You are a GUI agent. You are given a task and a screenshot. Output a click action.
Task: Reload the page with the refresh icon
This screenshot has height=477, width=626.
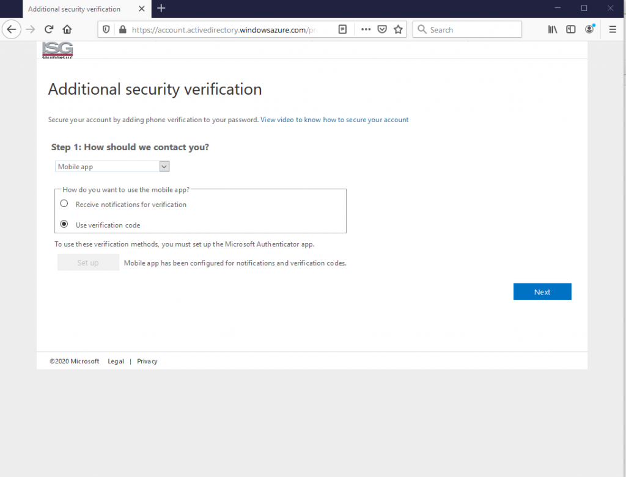click(x=49, y=29)
